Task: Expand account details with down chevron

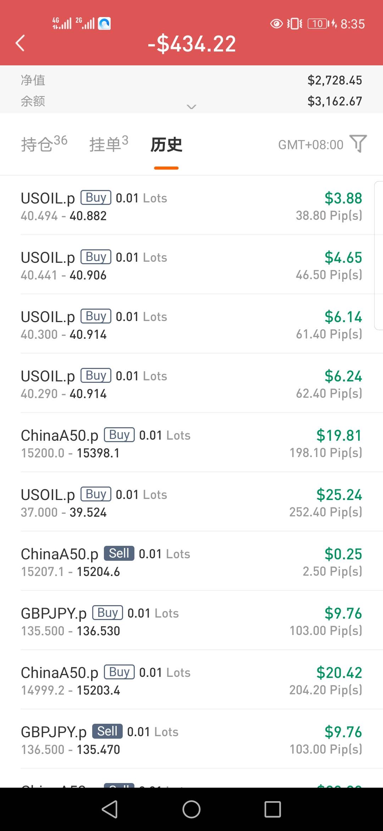Action: pos(191,107)
